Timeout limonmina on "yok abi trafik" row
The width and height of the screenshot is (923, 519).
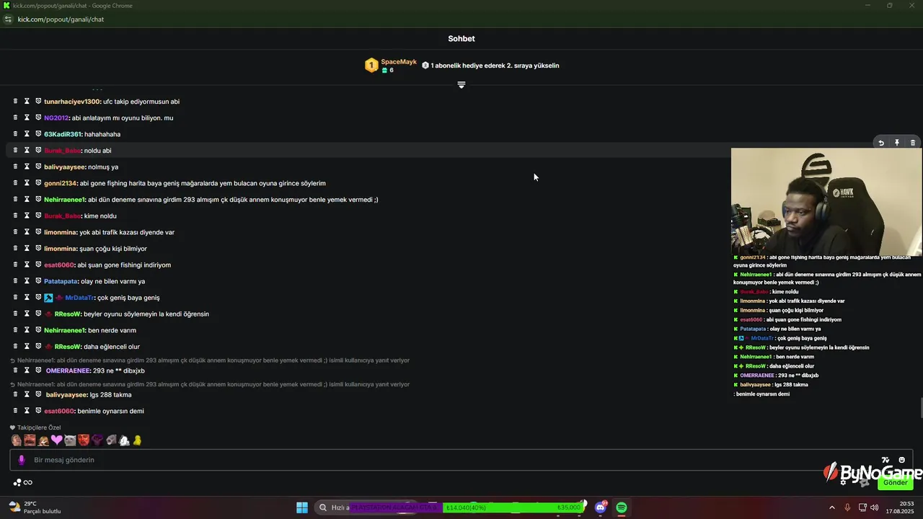tap(27, 232)
